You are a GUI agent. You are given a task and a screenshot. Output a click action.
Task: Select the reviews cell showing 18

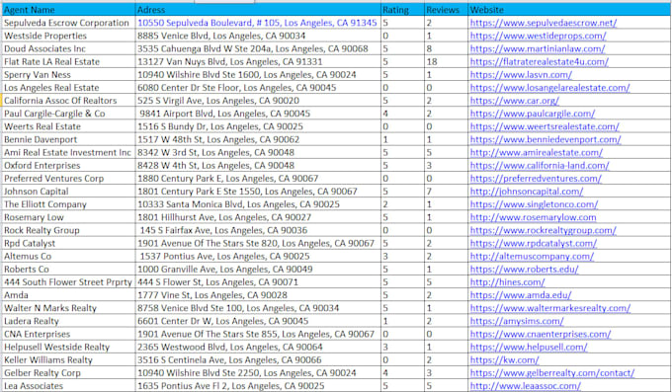tap(446, 61)
